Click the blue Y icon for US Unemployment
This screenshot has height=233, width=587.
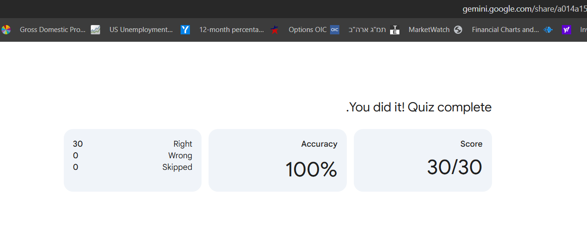(x=185, y=30)
